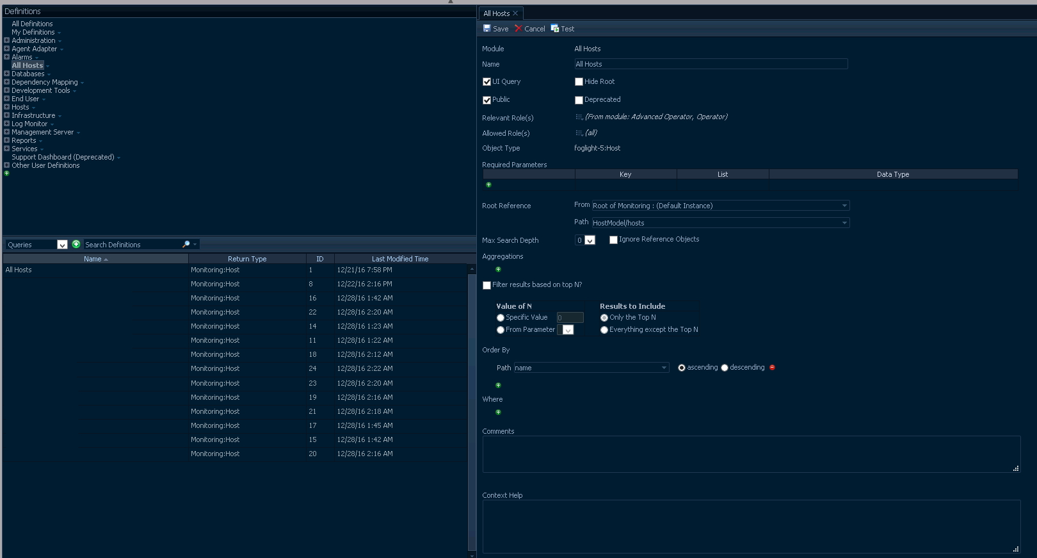The image size is (1037, 558).
Task: Click the Save toolbar icon
Action: pyautogui.click(x=486, y=28)
